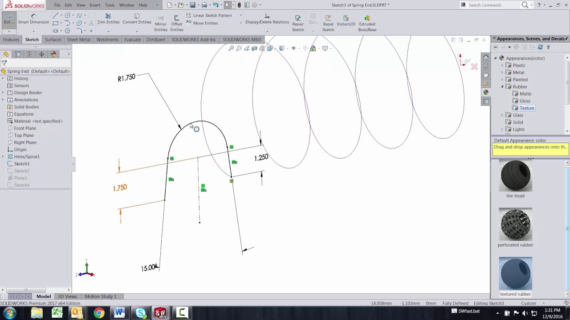Screen dimensions: 570x320
Task: Click the Save icon in title toolbar
Action: click(x=192, y=5)
